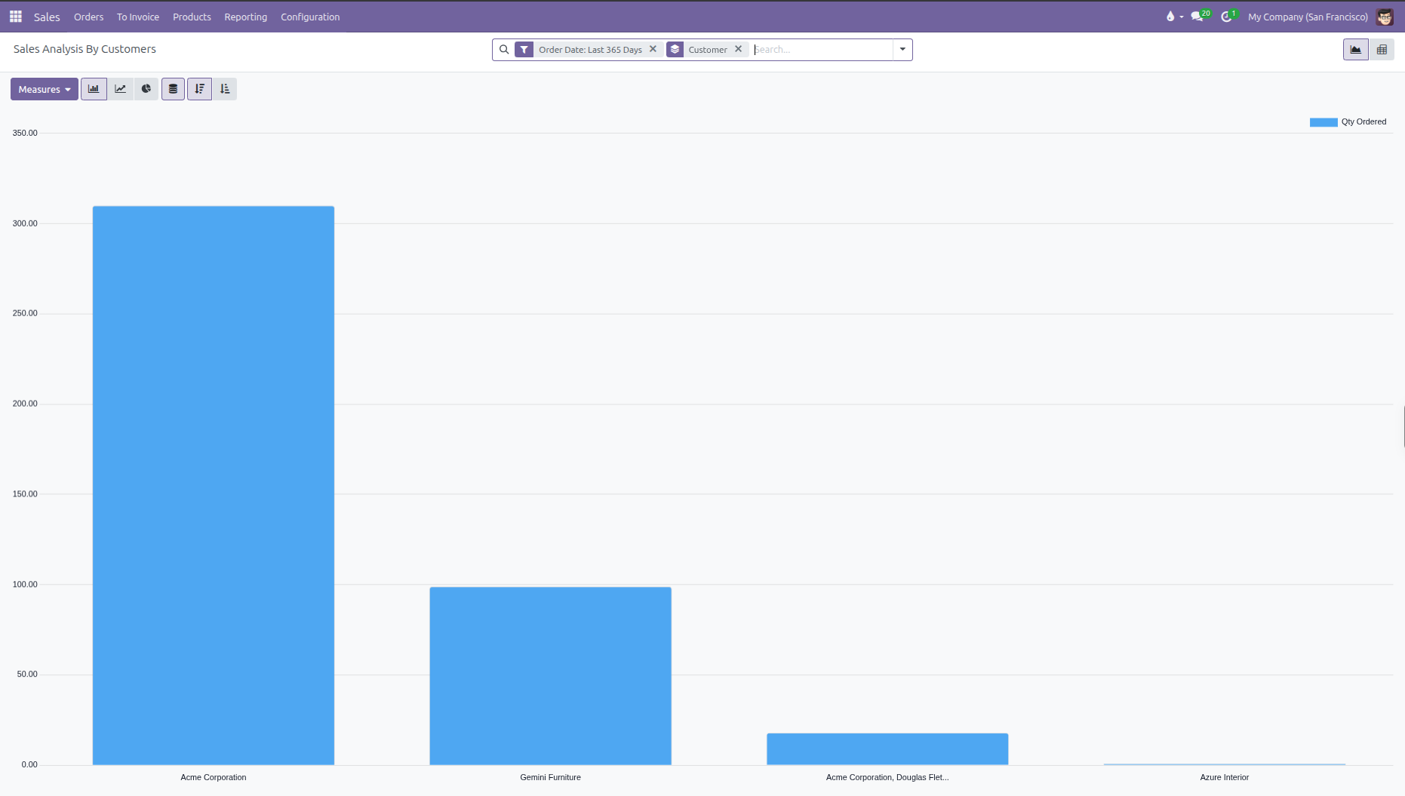Open the Orders menu
Viewport: 1405px width, 796px height.
coord(89,17)
